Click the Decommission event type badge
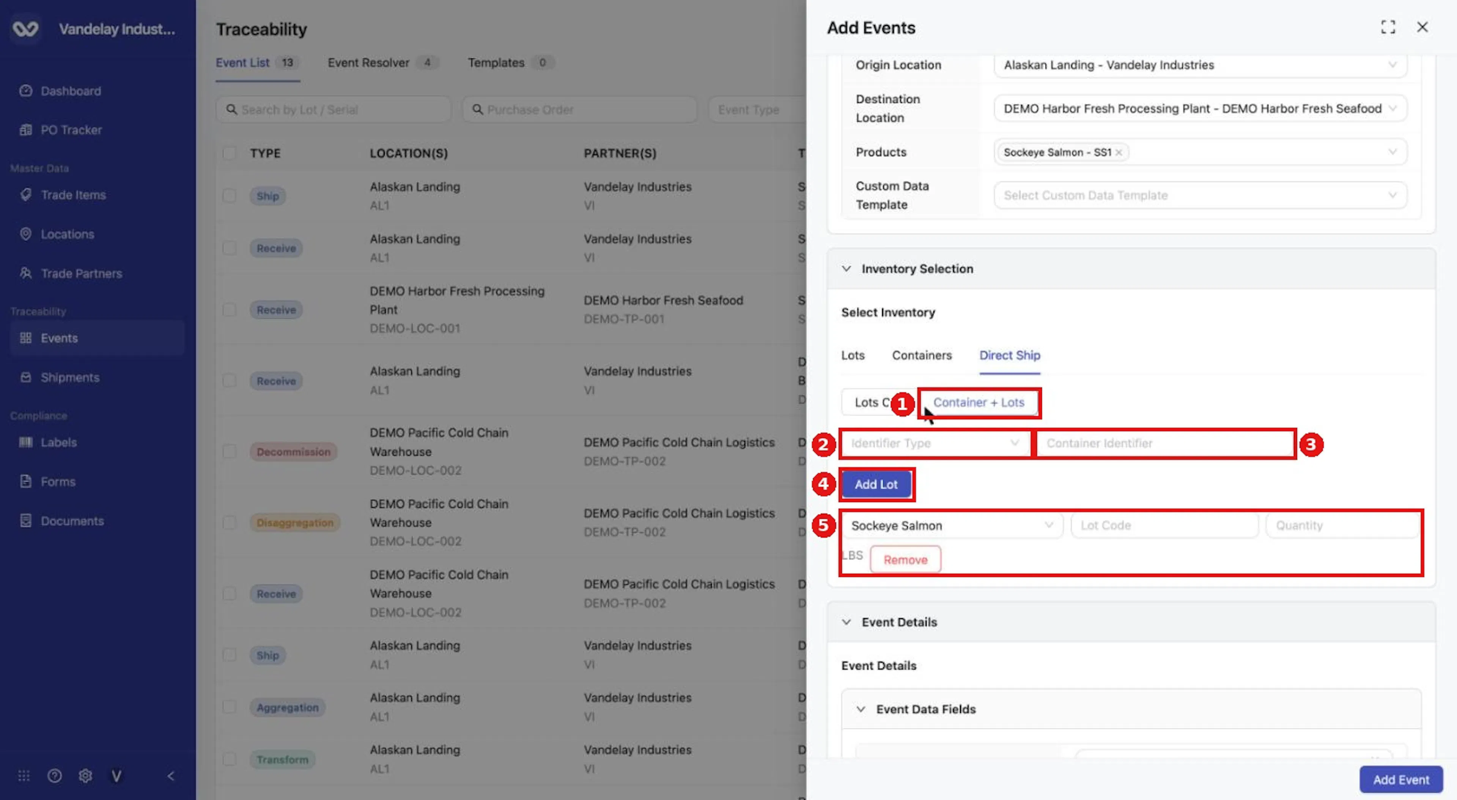This screenshot has height=800, width=1457. pos(294,452)
